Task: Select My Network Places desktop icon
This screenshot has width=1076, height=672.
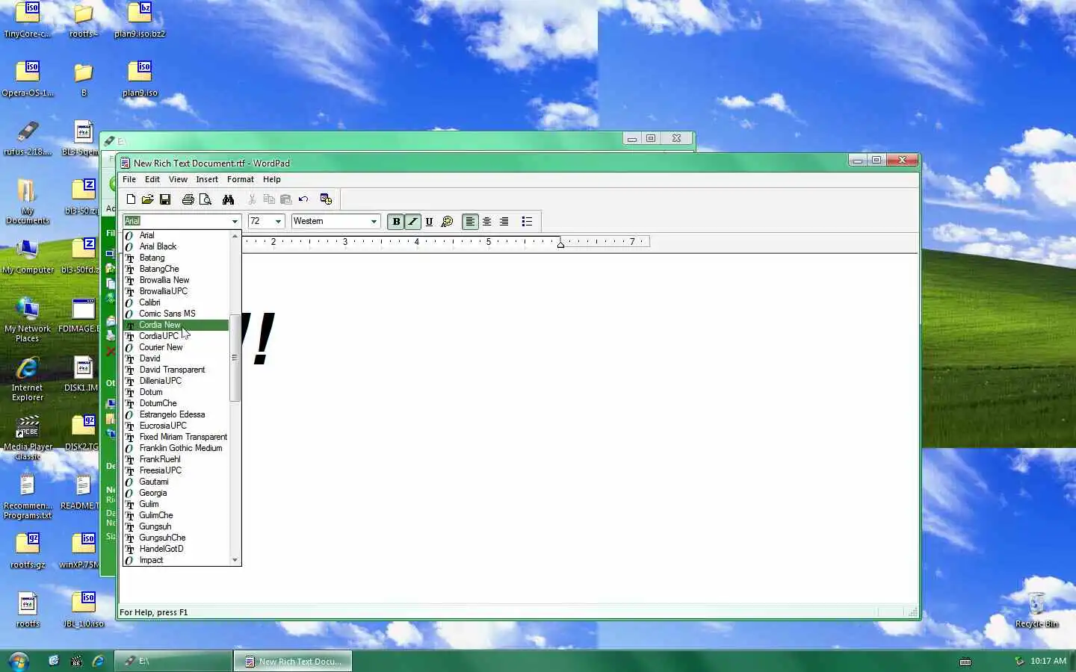Action: 28,320
